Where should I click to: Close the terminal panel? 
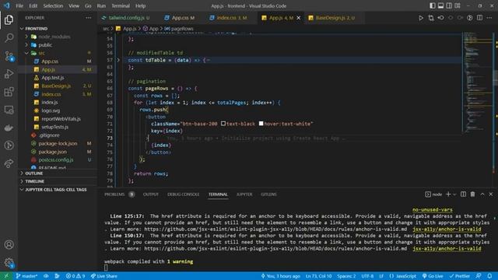pyautogui.click(x=491, y=194)
